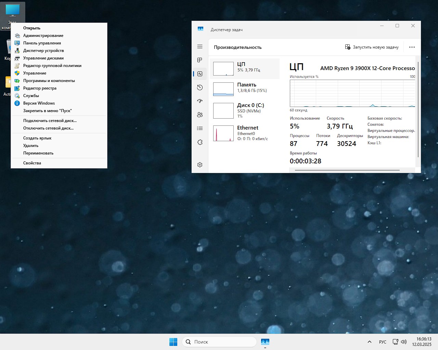Select the App history icon in sidebar
438x350 pixels.
click(200, 87)
